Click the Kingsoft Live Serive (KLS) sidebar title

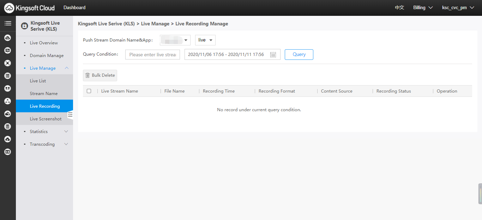tap(45, 26)
